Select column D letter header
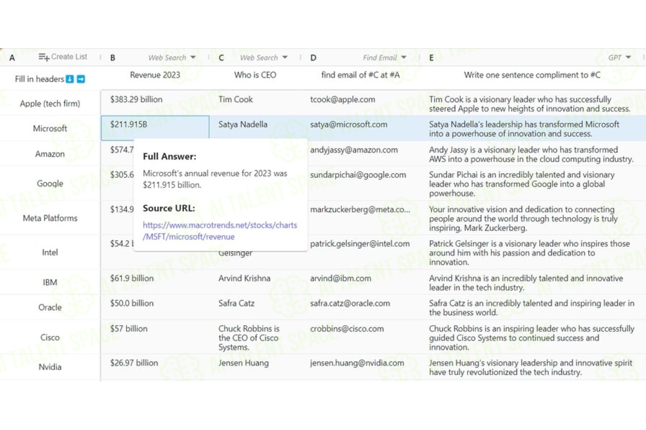Image resolution: width=646 pixels, height=430 pixels. pos(313,58)
